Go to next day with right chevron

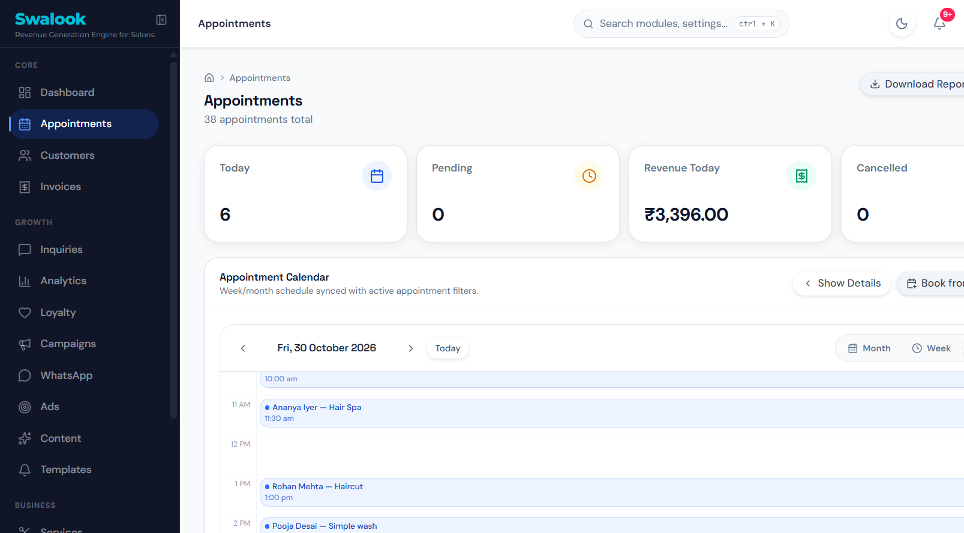click(x=411, y=348)
